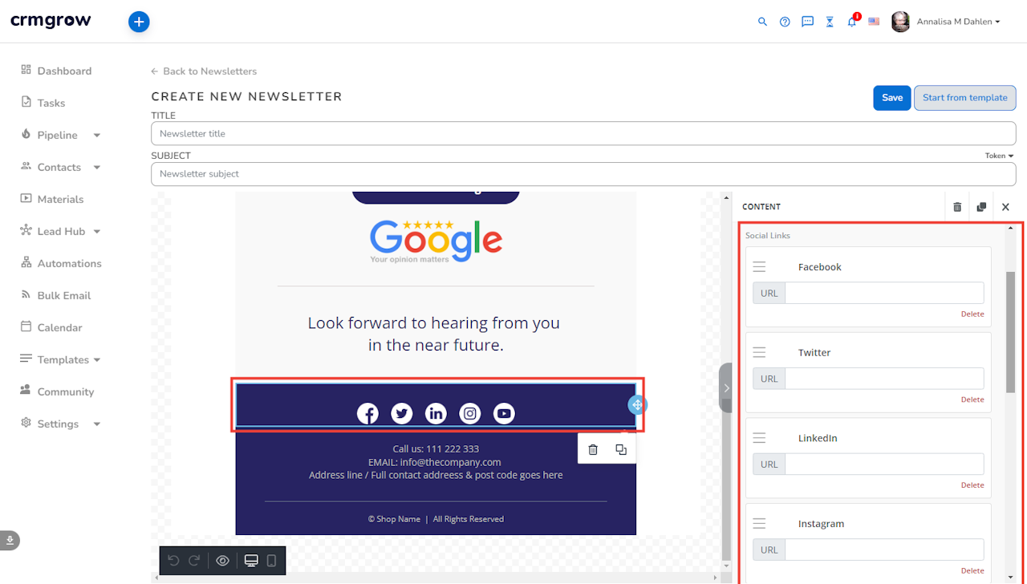Collapse the side panel with the chevron tab
1027x584 pixels.
coord(726,388)
